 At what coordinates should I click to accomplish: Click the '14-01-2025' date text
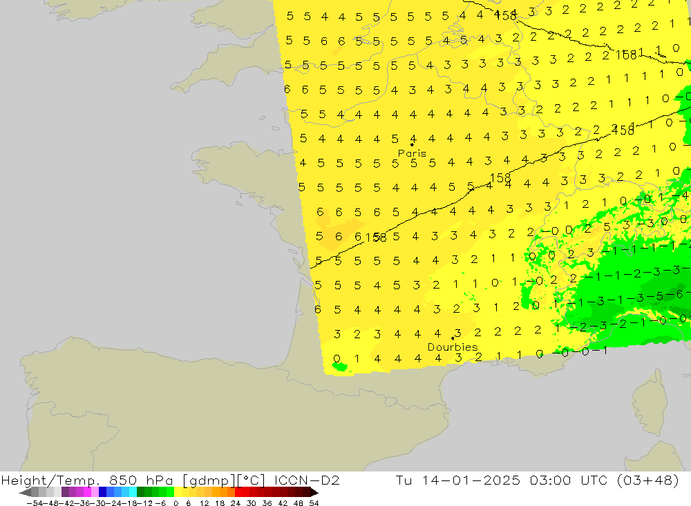(471, 480)
